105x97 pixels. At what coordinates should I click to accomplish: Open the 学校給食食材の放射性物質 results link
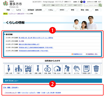point(34,51)
